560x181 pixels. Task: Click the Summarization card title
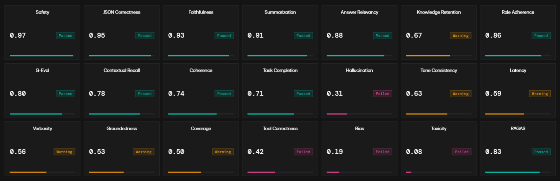tap(280, 12)
